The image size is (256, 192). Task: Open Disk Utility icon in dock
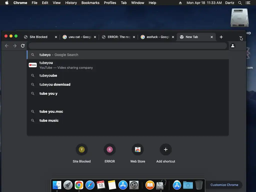[161, 185]
